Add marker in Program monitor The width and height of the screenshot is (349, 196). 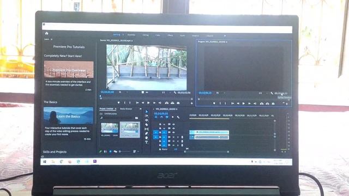pyautogui.click(x=214, y=103)
